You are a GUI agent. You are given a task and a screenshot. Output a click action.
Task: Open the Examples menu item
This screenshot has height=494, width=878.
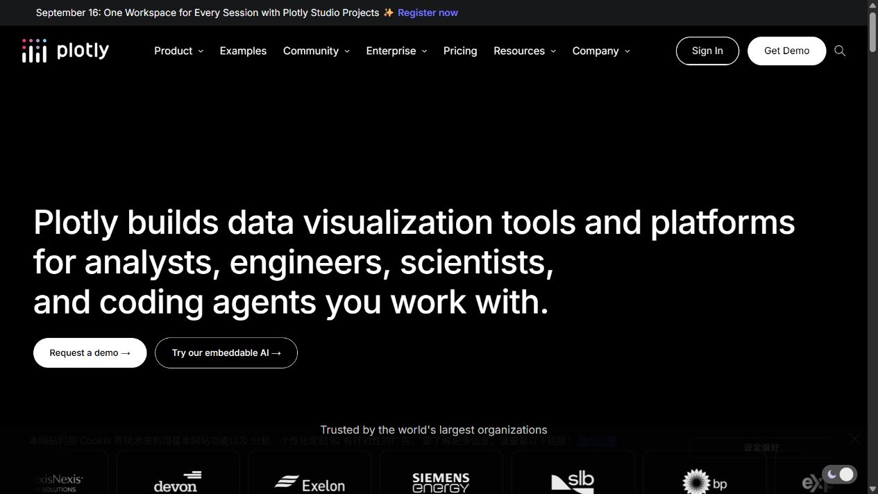[x=243, y=51]
